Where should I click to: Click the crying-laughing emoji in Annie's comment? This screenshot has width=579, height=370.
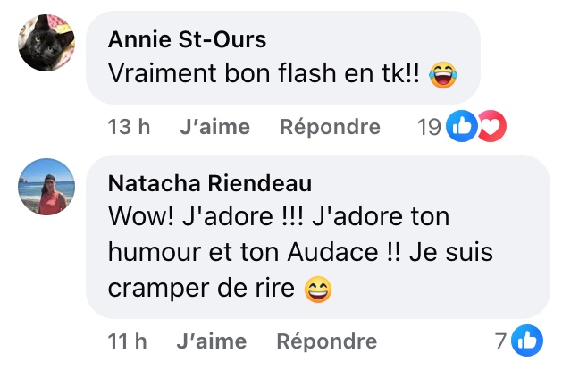pyautogui.click(x=443, y=74)
